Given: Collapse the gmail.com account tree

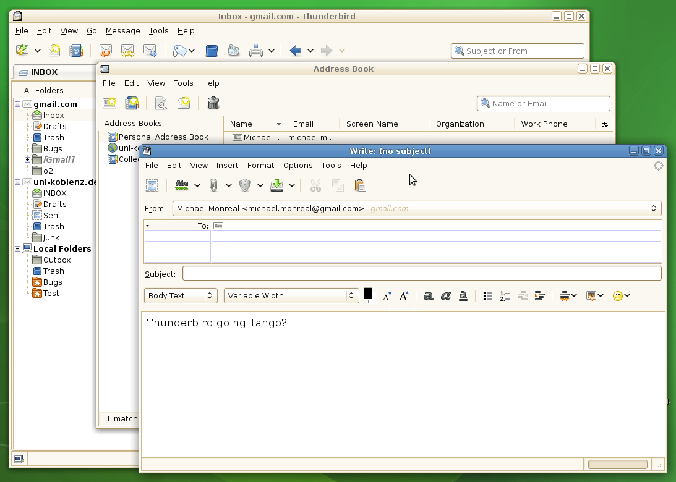Looking at the screenshot, I should [18, 104].
